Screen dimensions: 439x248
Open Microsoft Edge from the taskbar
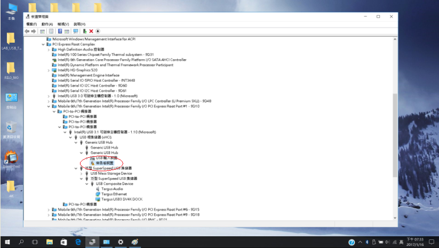(78, 242)
